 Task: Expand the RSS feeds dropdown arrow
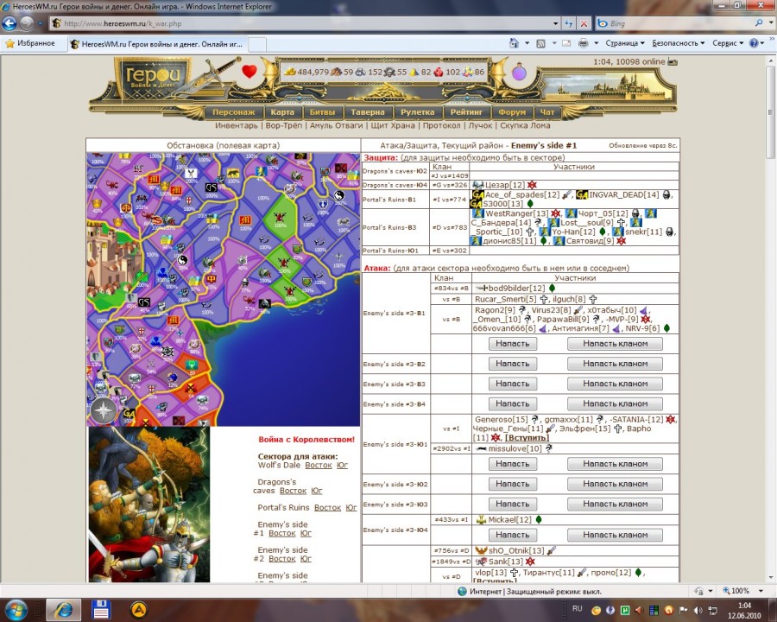click(x=554, y=43)
